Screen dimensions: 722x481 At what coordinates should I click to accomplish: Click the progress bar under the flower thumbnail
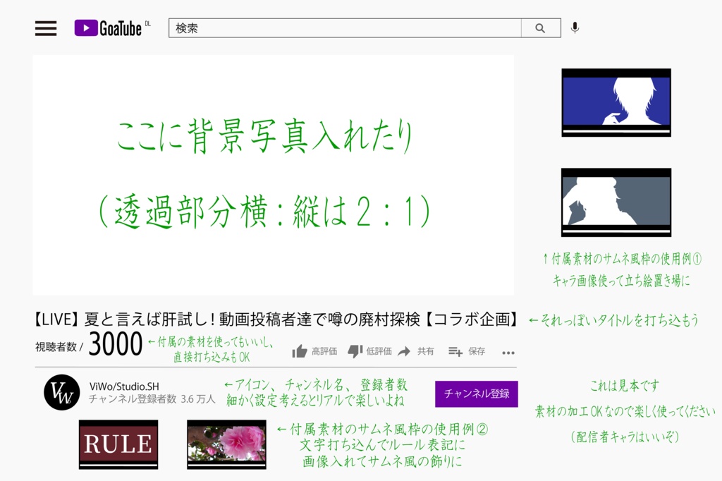226,463
